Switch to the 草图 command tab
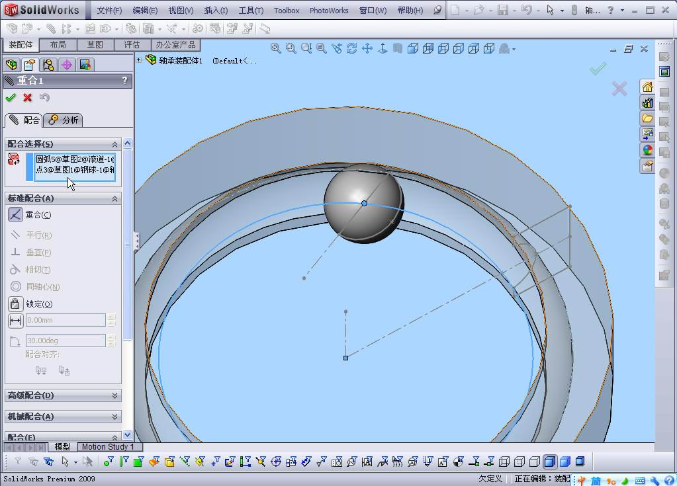677x486 pixels. [x=95, y=45]
